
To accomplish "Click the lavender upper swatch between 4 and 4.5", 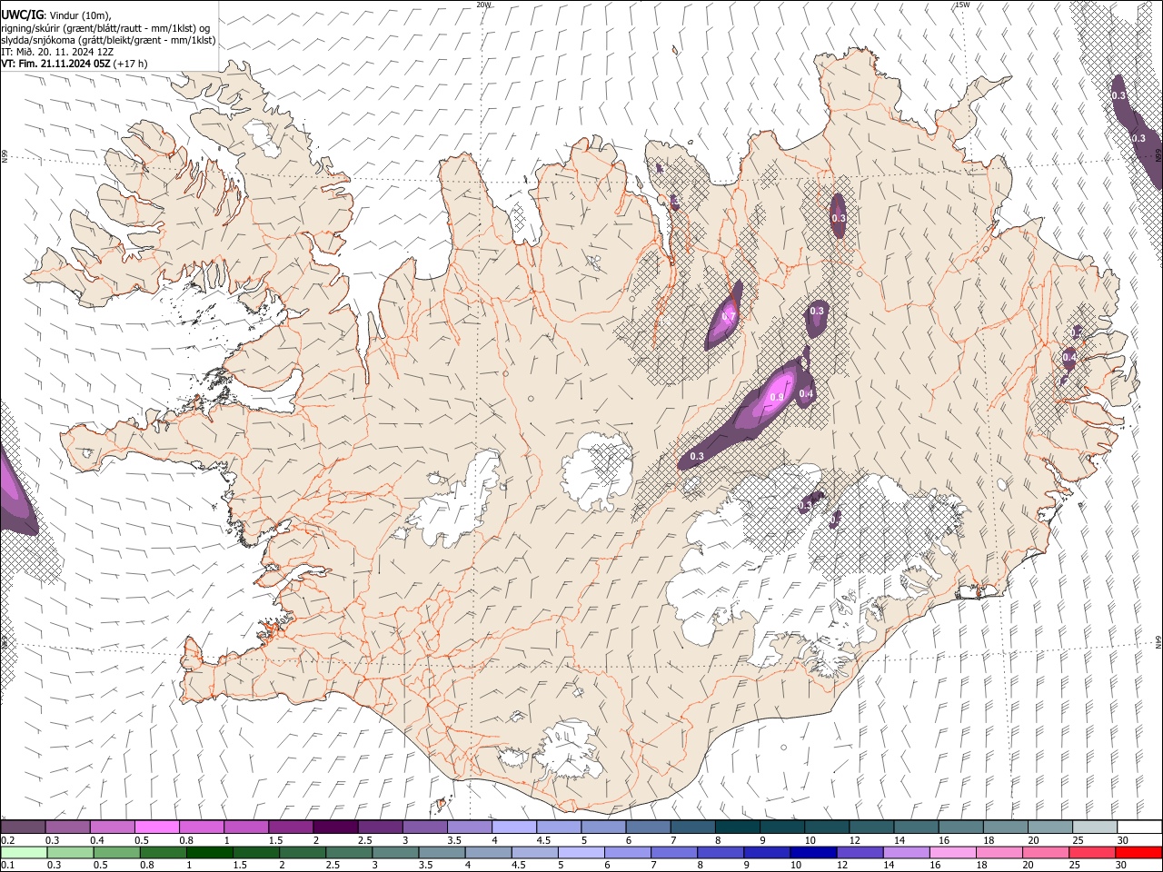I will [514, 827].
